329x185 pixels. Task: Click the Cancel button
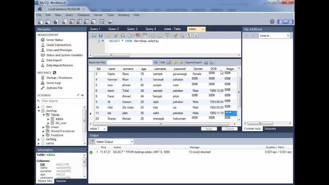coord(230,129)
